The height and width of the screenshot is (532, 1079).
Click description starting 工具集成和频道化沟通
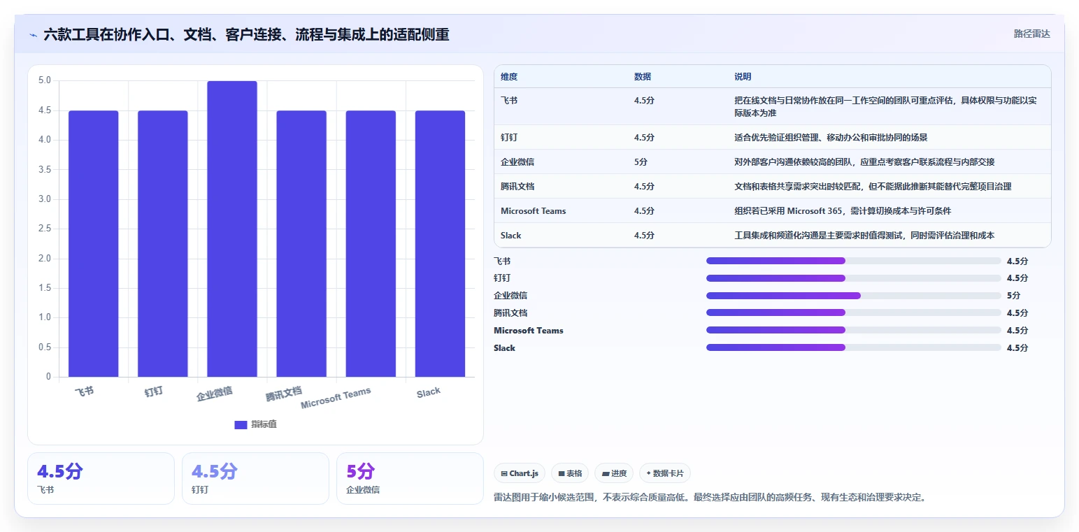pyautogui.click(x=864, y=235)
